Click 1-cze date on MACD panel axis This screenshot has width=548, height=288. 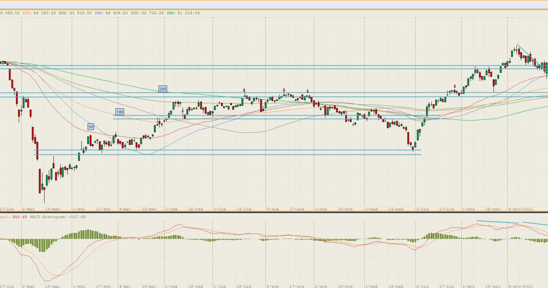click(x=171, y=286)
